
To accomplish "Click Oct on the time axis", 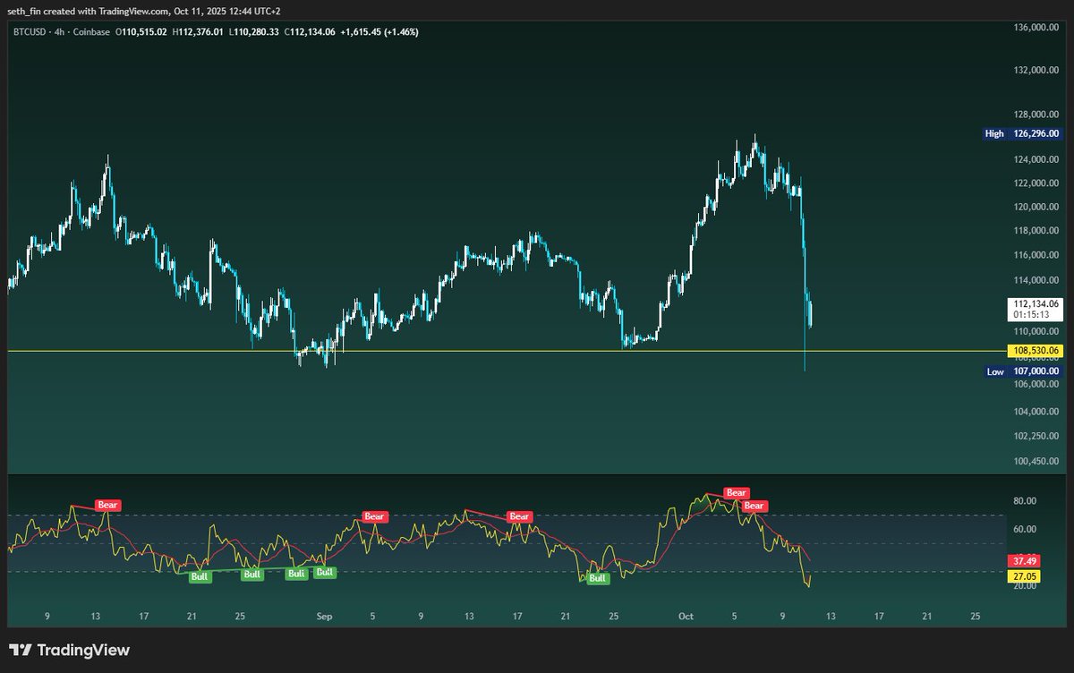I will point(686,617).
